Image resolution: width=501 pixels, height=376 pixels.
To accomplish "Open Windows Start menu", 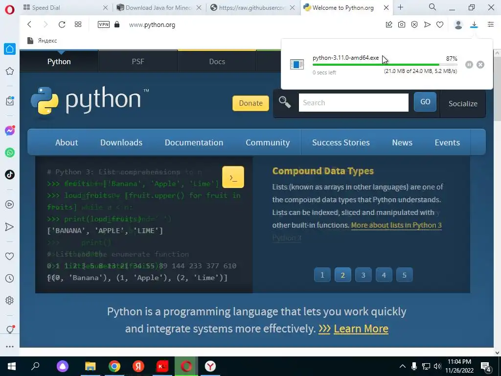I will [12, 366].
